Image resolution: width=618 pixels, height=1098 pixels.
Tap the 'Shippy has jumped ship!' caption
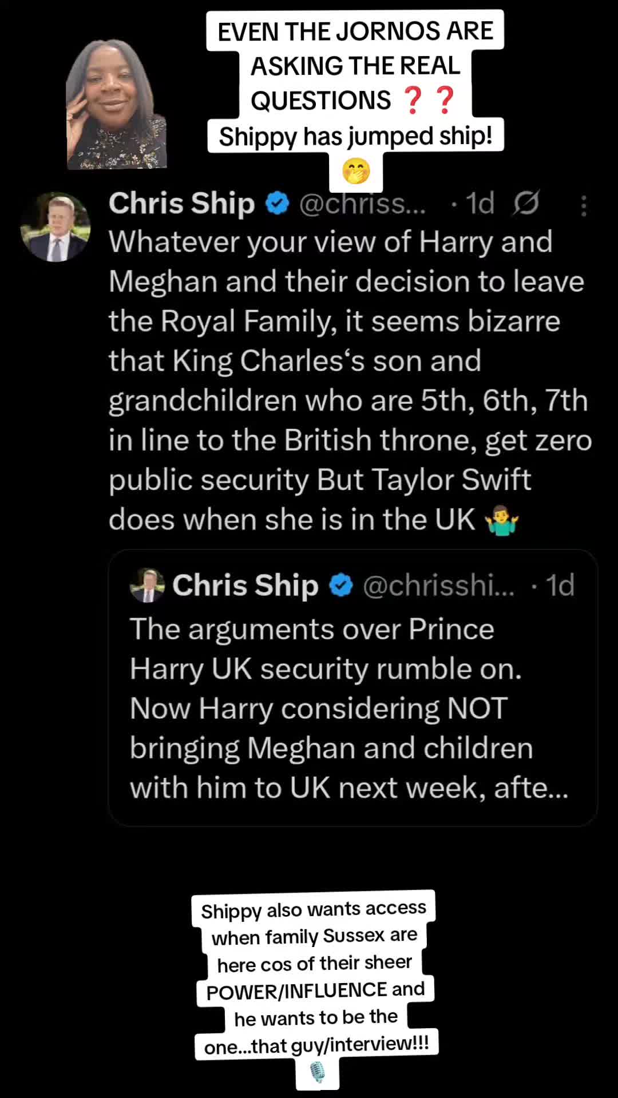coord(355,136)
